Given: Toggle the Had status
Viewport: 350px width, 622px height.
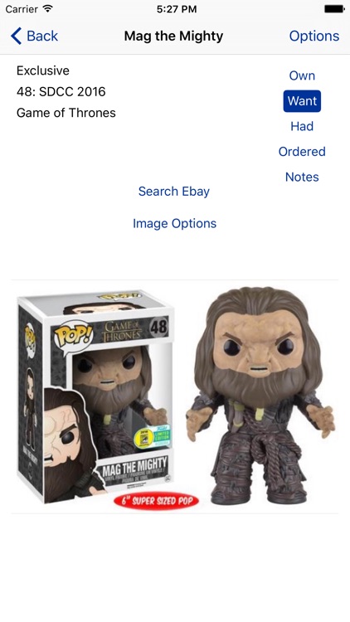Looking at the screenshot, I should point(302,127).
